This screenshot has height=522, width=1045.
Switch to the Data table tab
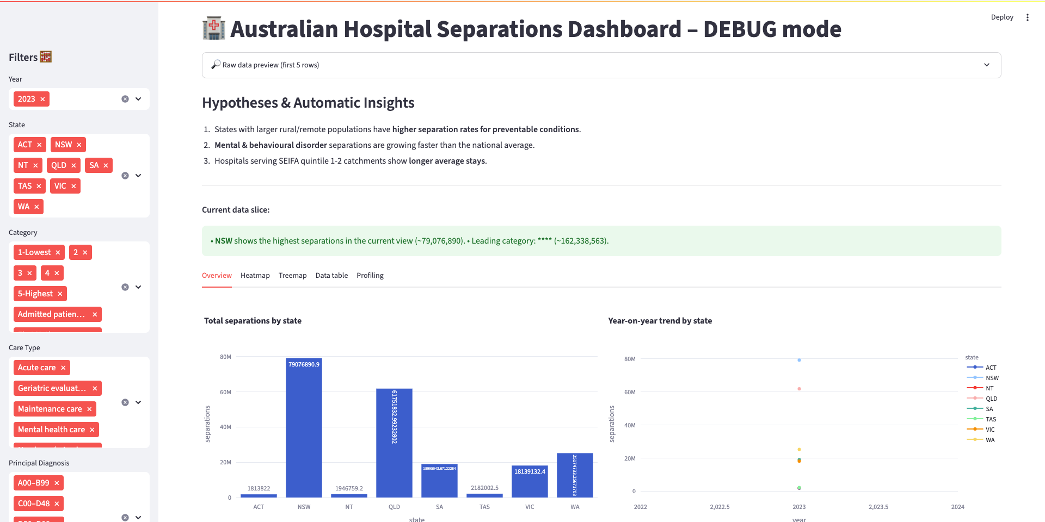331,276
